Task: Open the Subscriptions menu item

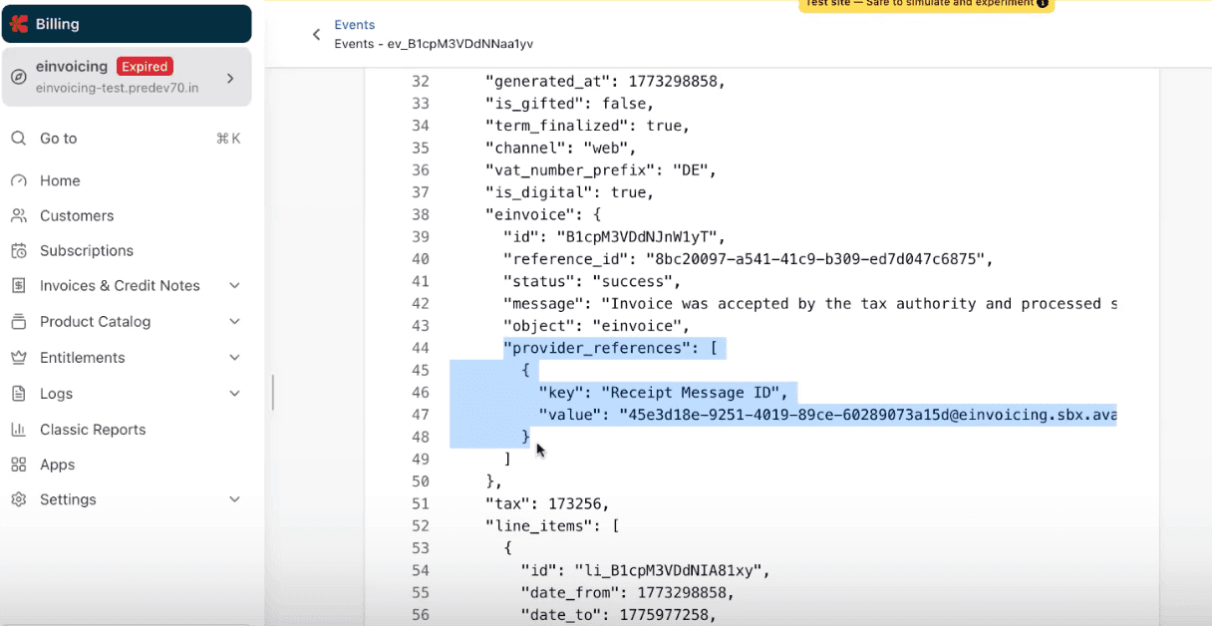Action: point(87,250)
